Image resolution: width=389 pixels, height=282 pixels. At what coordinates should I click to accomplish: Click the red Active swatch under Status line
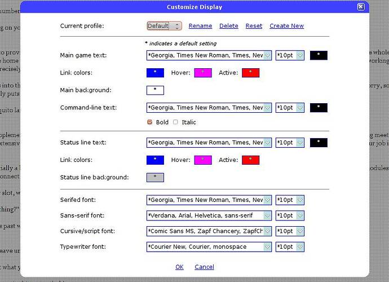pyautogui.click(x=250, y=160)
